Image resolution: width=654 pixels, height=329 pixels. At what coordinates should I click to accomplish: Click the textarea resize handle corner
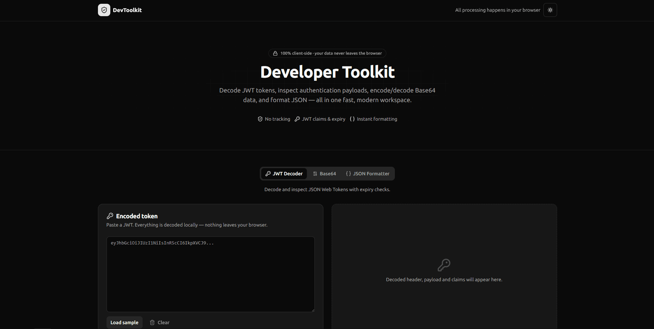click(313, 310)
